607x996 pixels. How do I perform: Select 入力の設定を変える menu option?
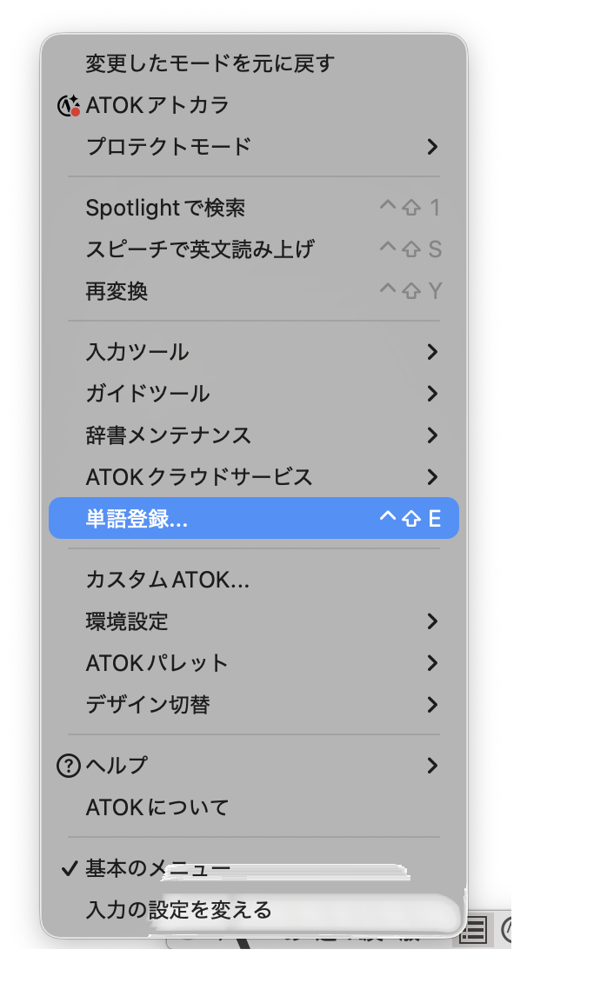tap(178, 910)
